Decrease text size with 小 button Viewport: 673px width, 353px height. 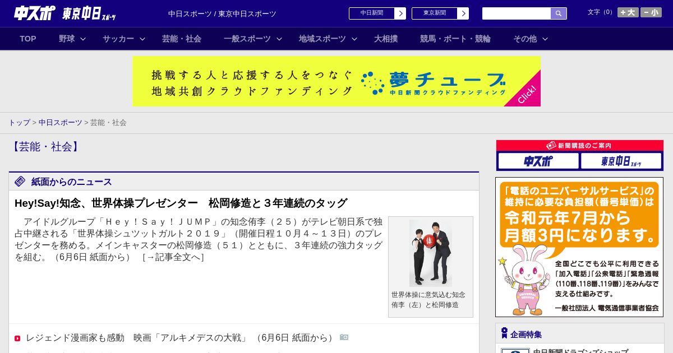651,12
